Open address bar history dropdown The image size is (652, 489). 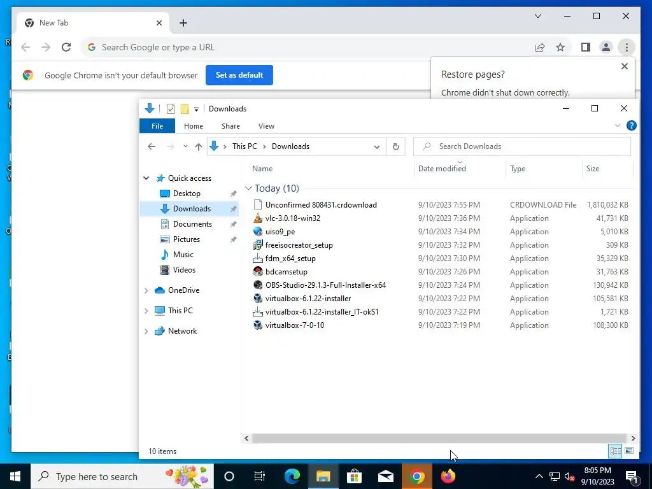(377, 147)
